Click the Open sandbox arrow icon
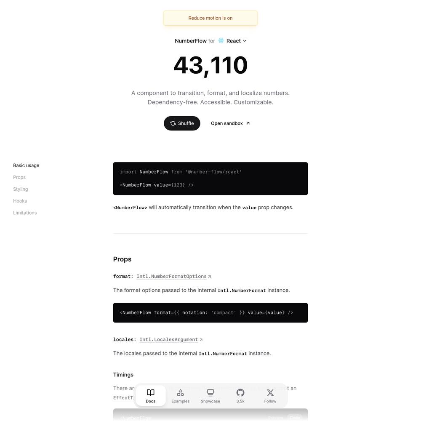This screenshot has width=421, height=421. [x=248, y=123]
